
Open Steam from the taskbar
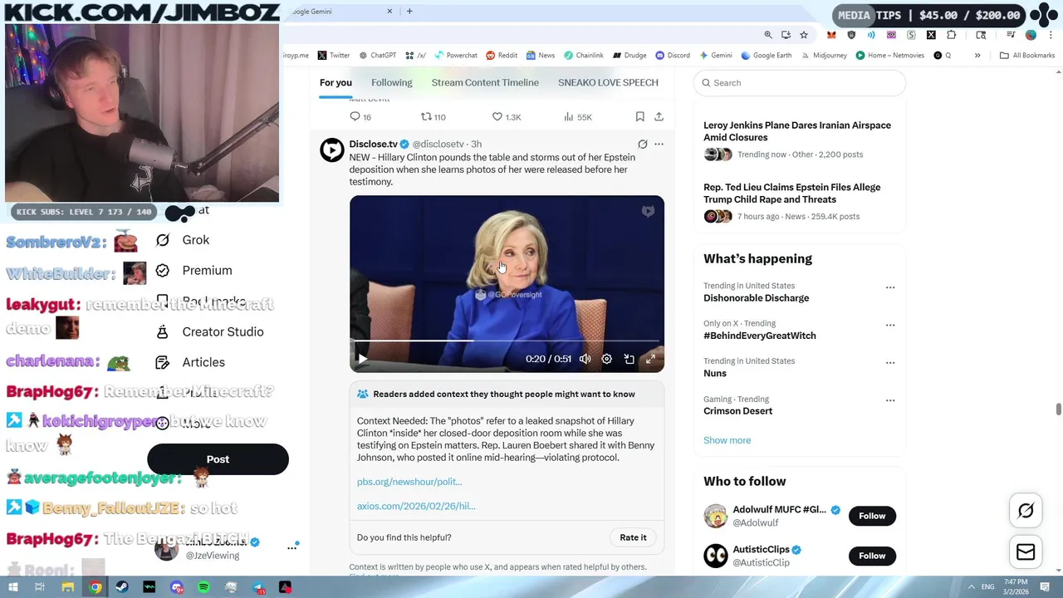tap(122, 587)
